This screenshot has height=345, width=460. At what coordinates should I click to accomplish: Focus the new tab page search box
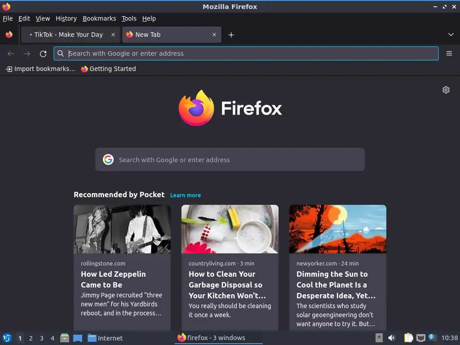pos(230,159)
